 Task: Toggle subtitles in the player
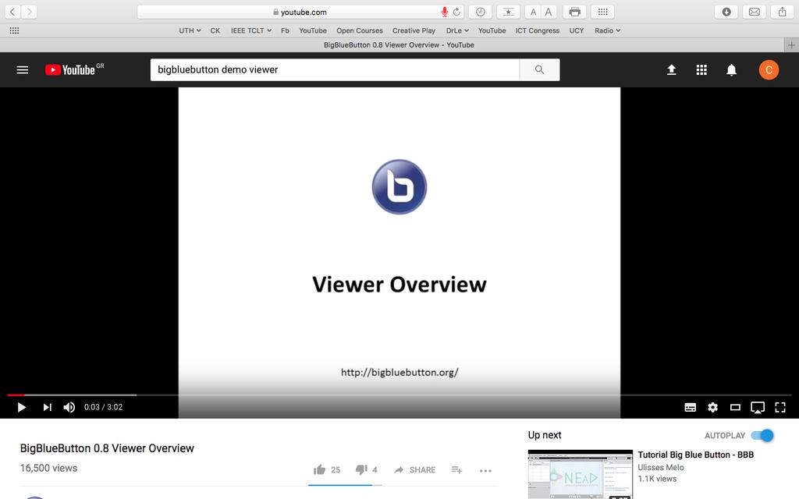pos(690,407)
